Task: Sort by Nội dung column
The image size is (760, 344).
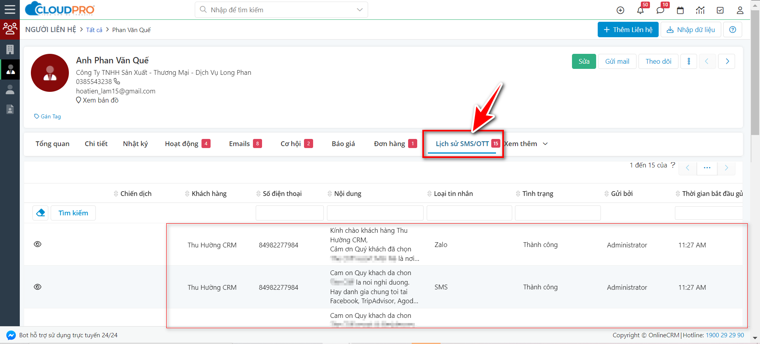Action: click(344, 194)
